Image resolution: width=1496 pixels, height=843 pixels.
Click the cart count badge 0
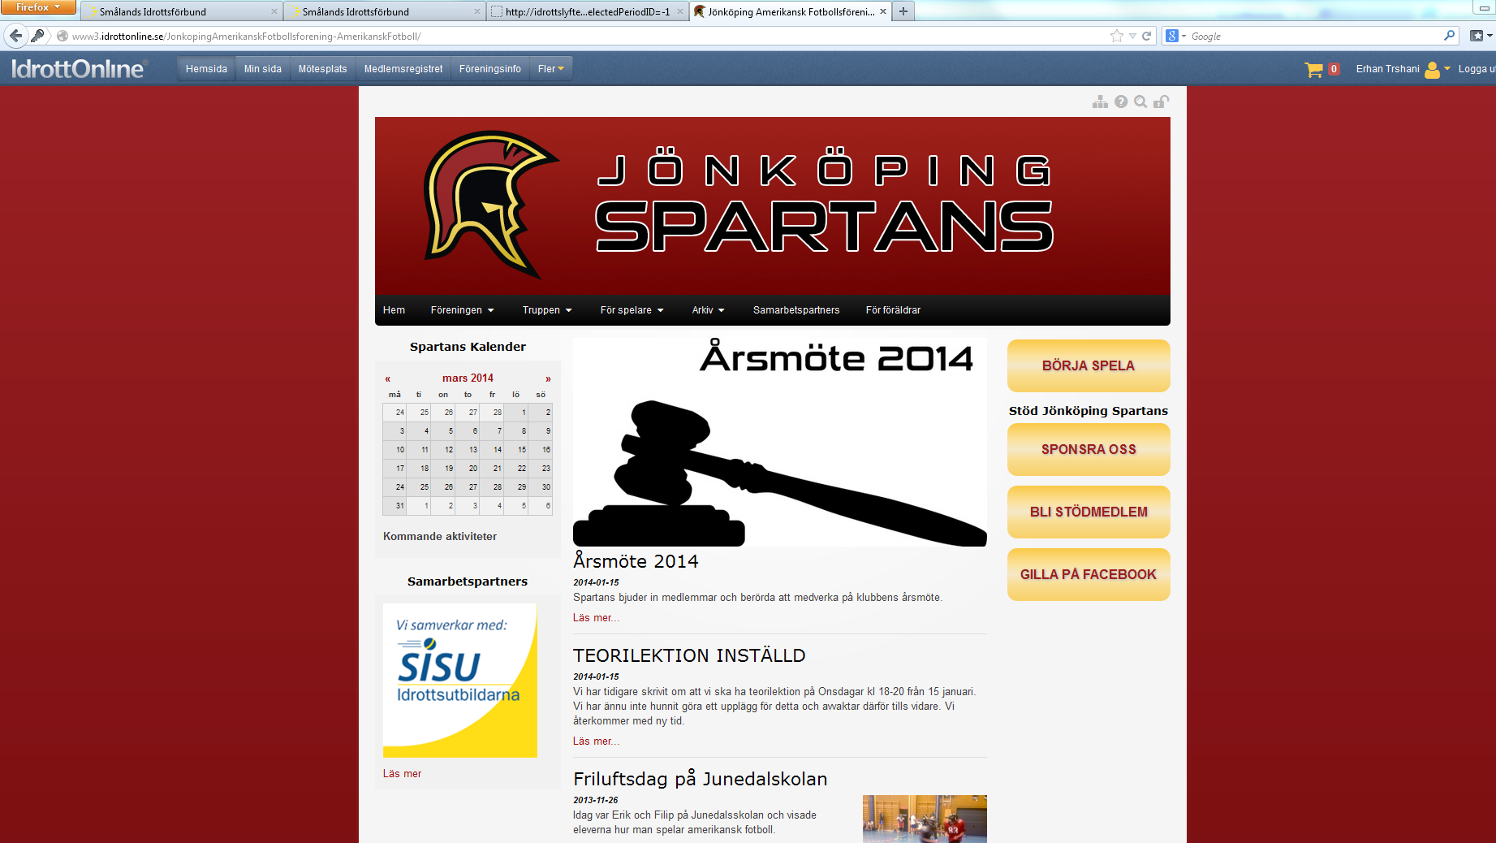1334,70
